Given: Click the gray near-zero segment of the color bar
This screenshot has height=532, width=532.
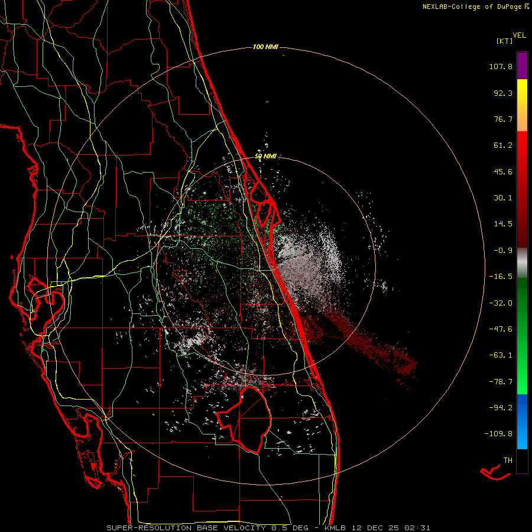Looking at the screenshot, I should point(522,263).
